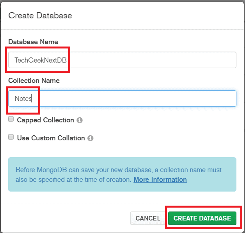Focus the Database Name input field
Viewport: 245px width, 233px height.
coord(122,60)
